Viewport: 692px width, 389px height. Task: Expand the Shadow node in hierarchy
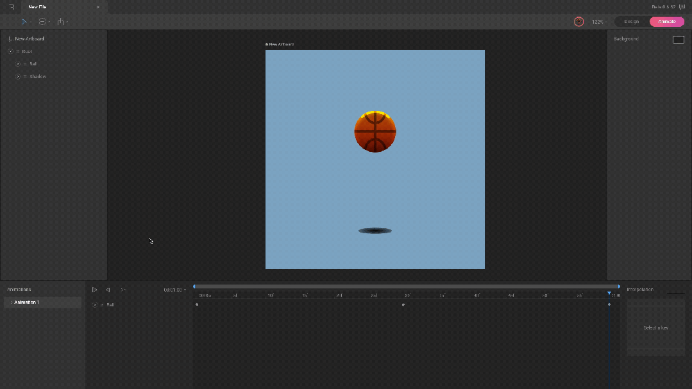click(18, 77)
